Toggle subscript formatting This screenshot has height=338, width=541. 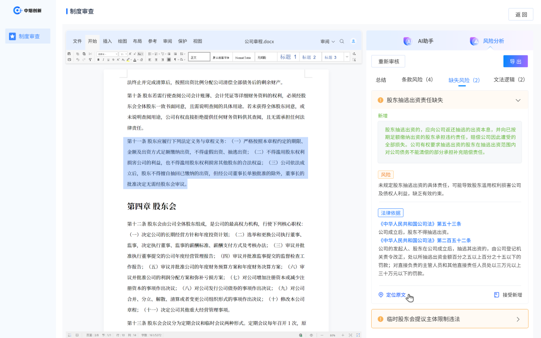(x=123, y=60)
